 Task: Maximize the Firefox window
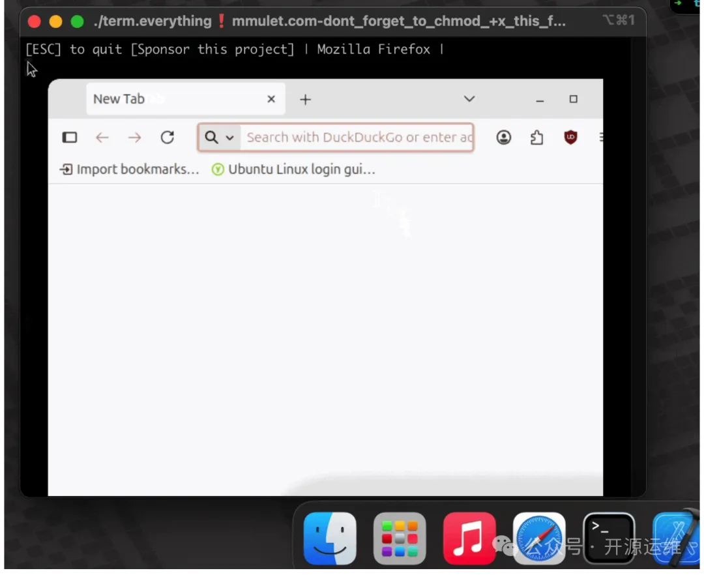tap(574, 99)
